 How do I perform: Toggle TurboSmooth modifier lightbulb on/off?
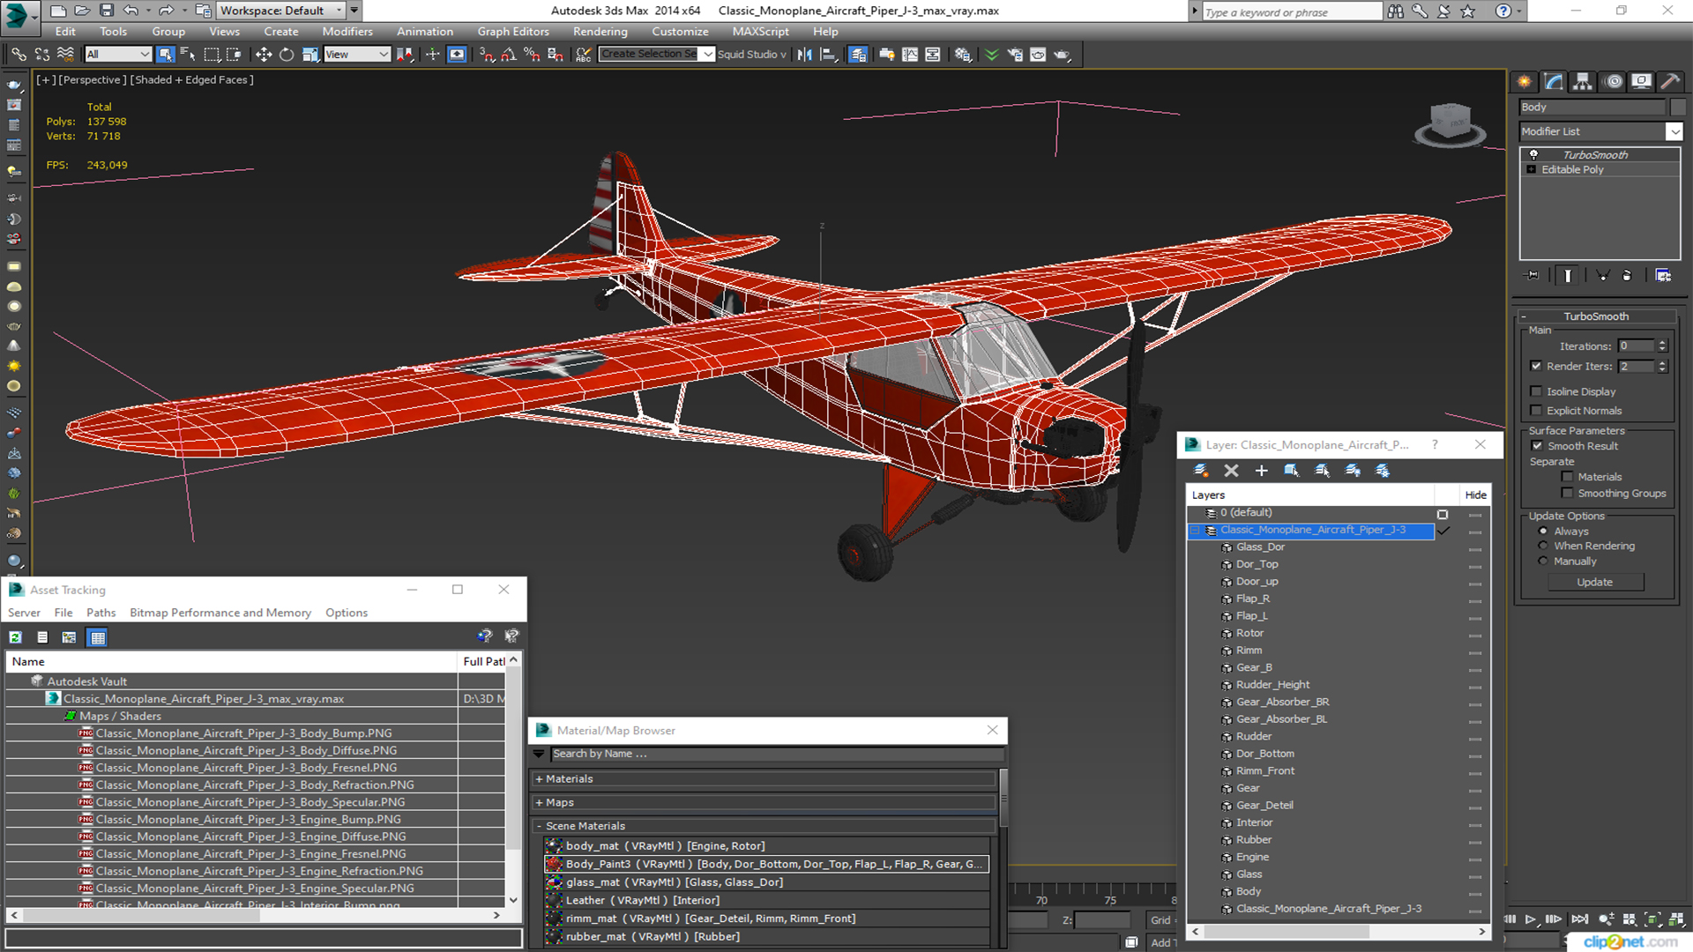(1533, 155)
